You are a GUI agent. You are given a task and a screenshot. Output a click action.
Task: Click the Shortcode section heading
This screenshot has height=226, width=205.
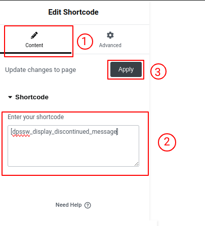tap(32, 97)
